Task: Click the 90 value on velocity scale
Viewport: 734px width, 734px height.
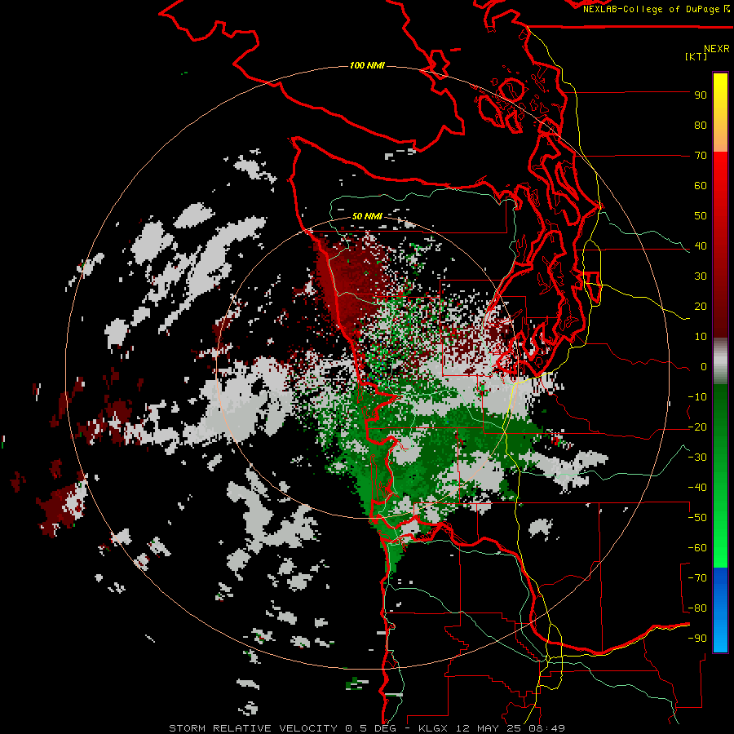Action: (701, 95)
